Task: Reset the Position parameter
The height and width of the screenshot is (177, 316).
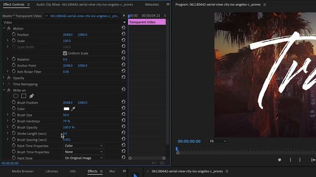Action: [x=123, y=34]
